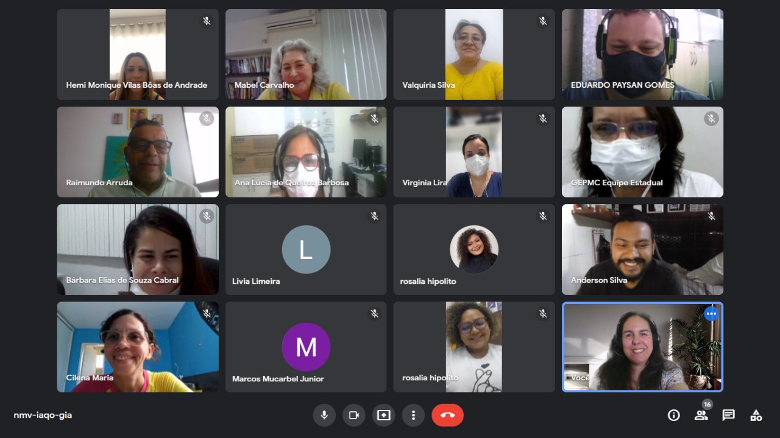Viewport: 780px width, 438px height.
Task: Click the EDUARDO PAYSAN GOMES name label
Action: point(622,85)
